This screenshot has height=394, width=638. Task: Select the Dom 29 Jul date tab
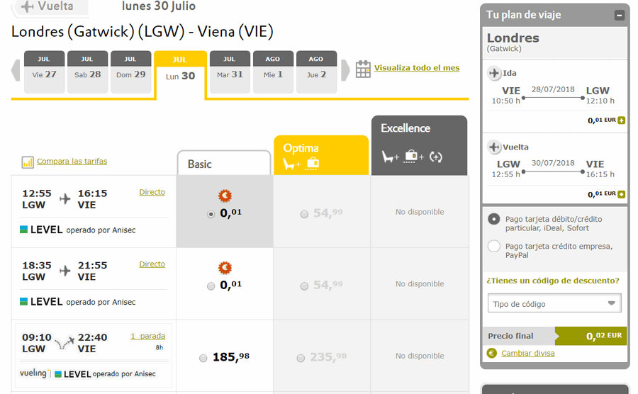coord(130,72)
